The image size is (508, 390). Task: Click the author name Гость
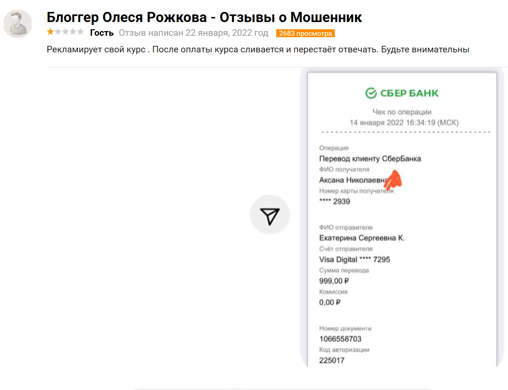102,33
